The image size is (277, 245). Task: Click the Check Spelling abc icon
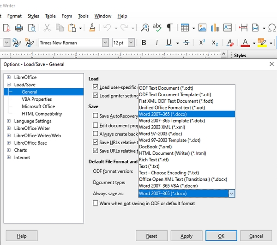tap(157, 28)
